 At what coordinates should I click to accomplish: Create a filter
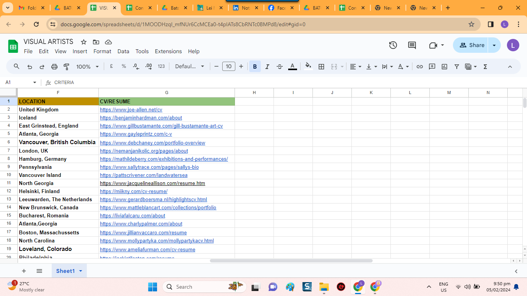[x=457, y=67]
